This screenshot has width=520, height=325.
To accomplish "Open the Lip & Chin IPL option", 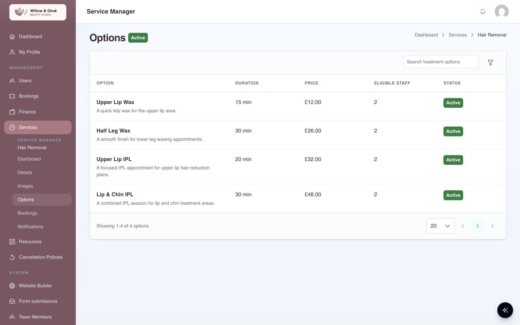I will tap(115, 194).
